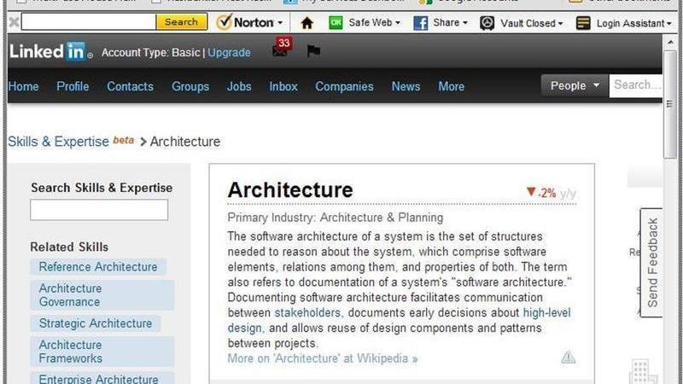Select the Reference Architecture related skill
This screenshot has width=683, height=384.
pyautogui.click(x=98, y=267)
